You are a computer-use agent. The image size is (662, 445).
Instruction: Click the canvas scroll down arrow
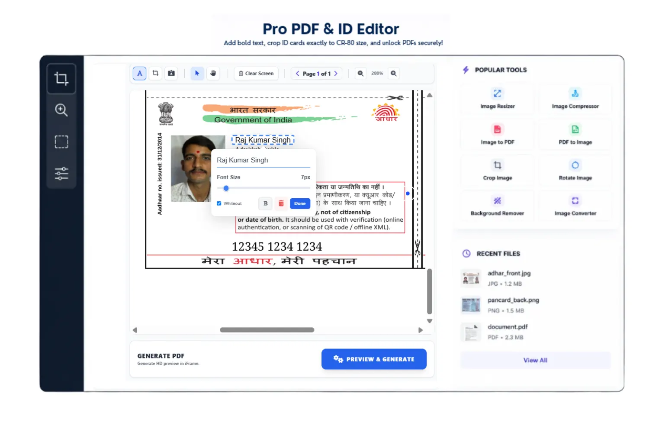[430, 321]
